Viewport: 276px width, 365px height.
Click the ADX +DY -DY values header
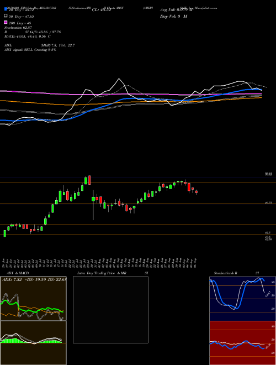pos(34,279)
